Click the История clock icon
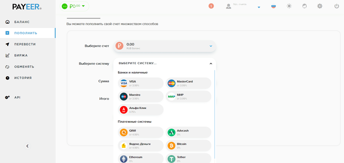 8,78
